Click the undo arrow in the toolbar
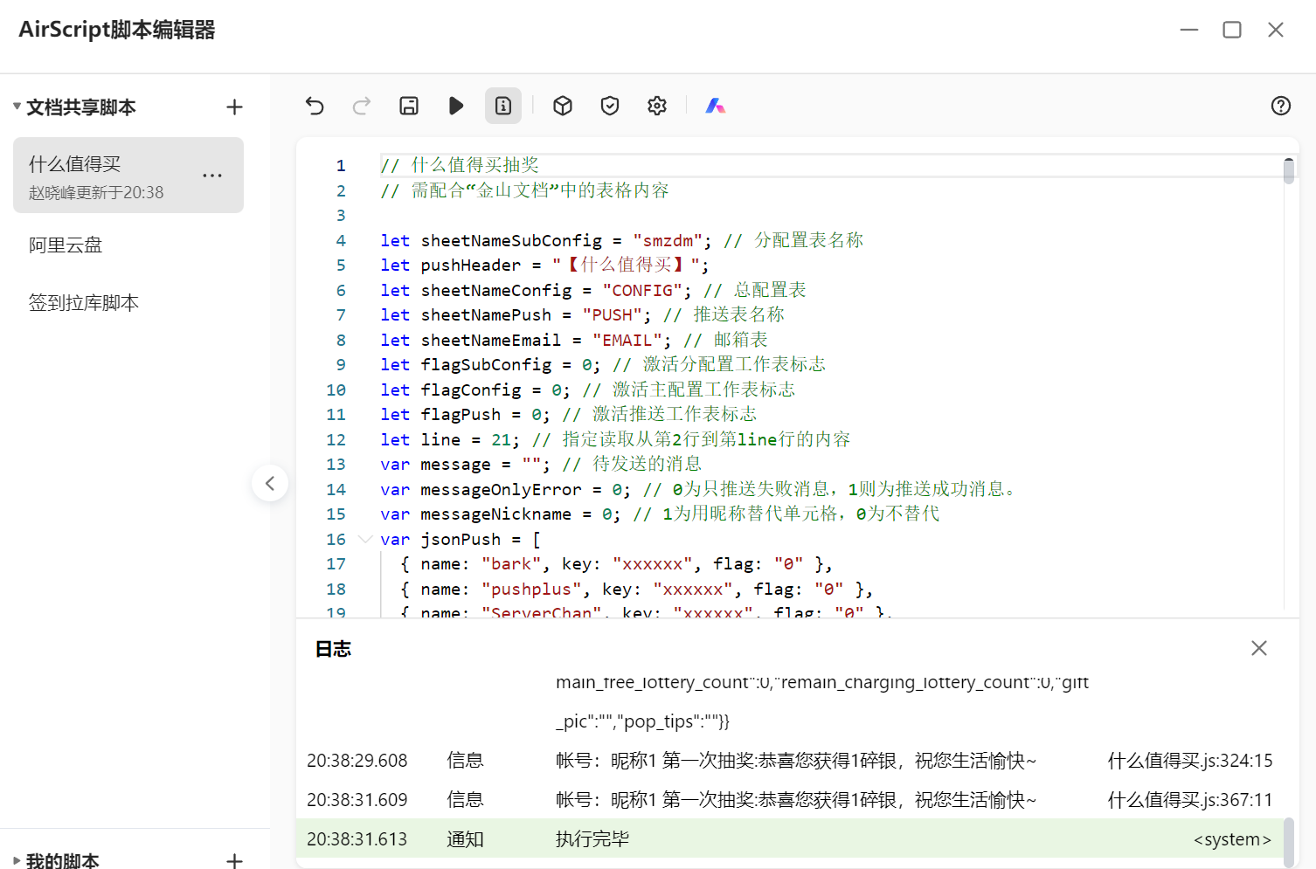 click(x=315, y=106)
